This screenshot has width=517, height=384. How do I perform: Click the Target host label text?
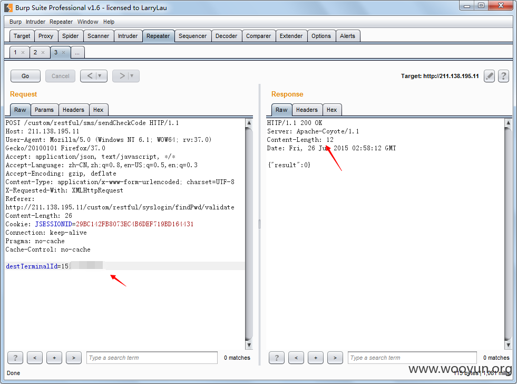(440, 76)
